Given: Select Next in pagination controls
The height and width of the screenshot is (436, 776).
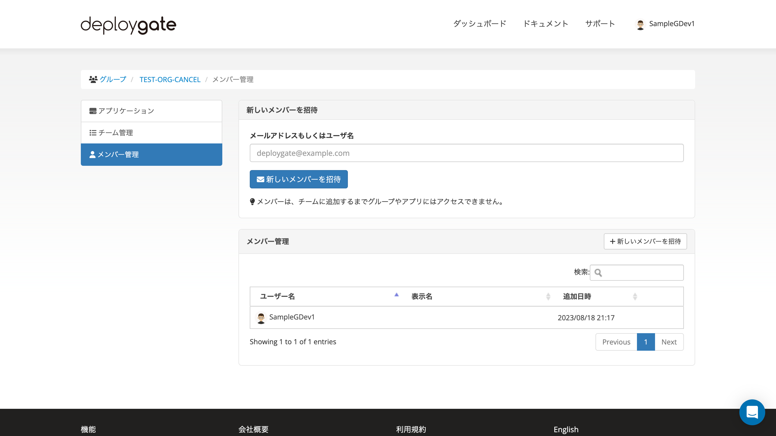Looking at the screenshot, I should tap(669, 342).
